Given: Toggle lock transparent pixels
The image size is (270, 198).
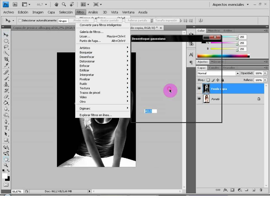Looking at the screenshot, I should [x=208, y=80].
